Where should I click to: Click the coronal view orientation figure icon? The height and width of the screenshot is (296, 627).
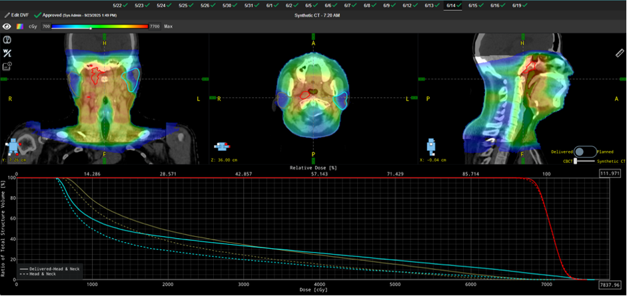click(x=13, y=146)
